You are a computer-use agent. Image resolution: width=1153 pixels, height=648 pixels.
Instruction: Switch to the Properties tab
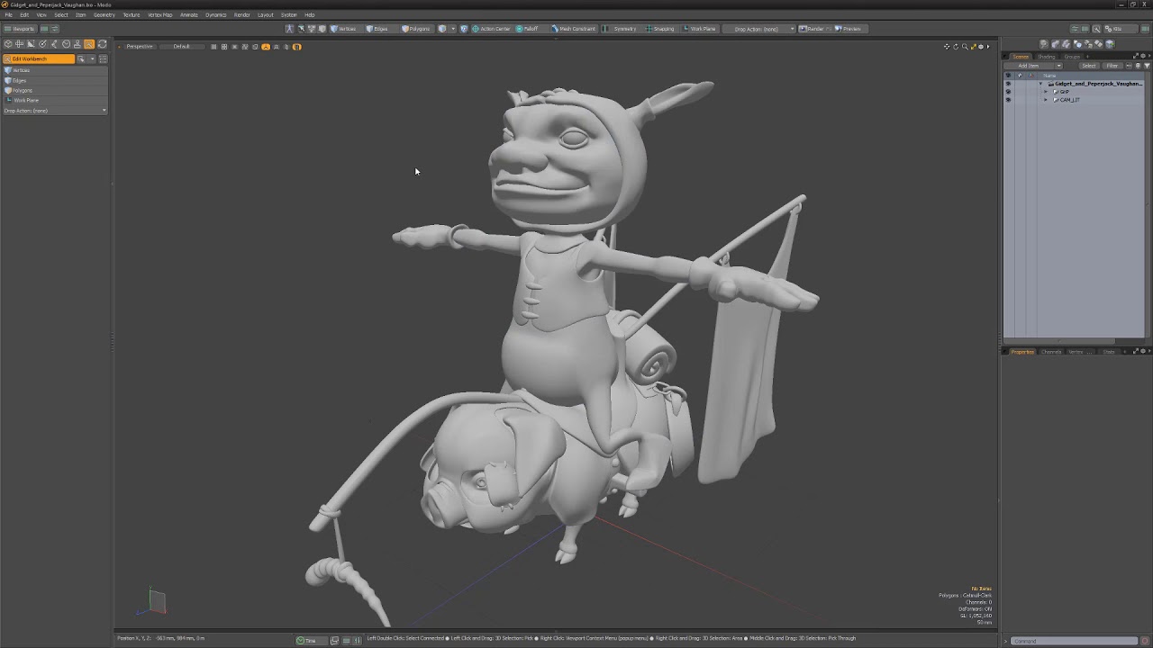[x=1022, y=352]
